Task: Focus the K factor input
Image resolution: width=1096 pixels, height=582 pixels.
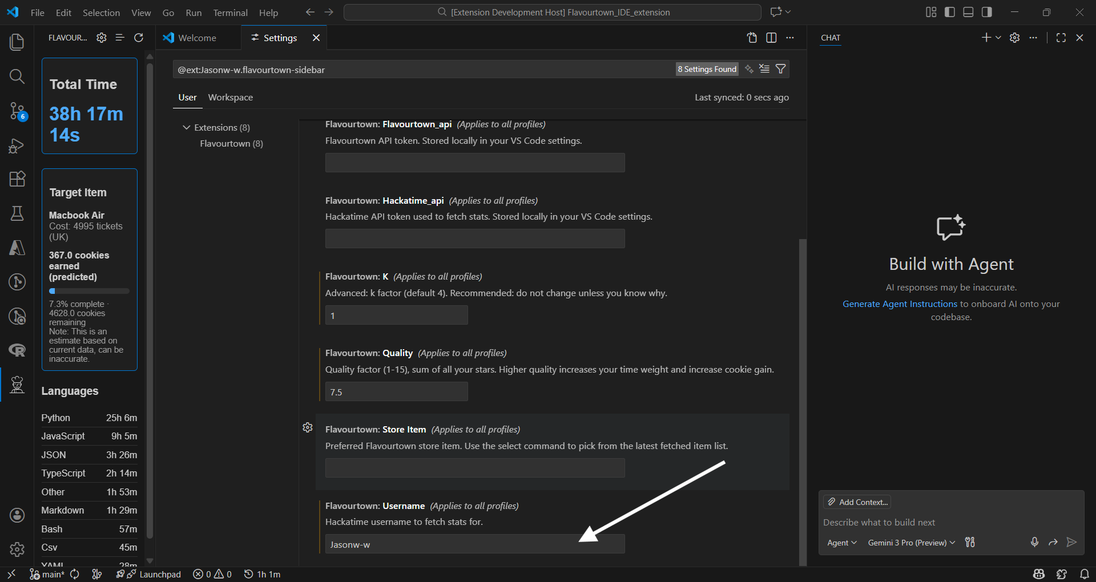Action: 397,315
